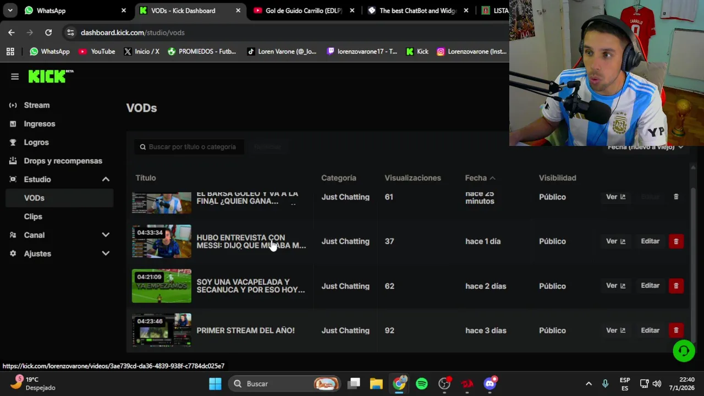The width and height of the screenshot is (704, 396).
Task: Click the volume icon in system tray
Action: click(x=657, y=383)
